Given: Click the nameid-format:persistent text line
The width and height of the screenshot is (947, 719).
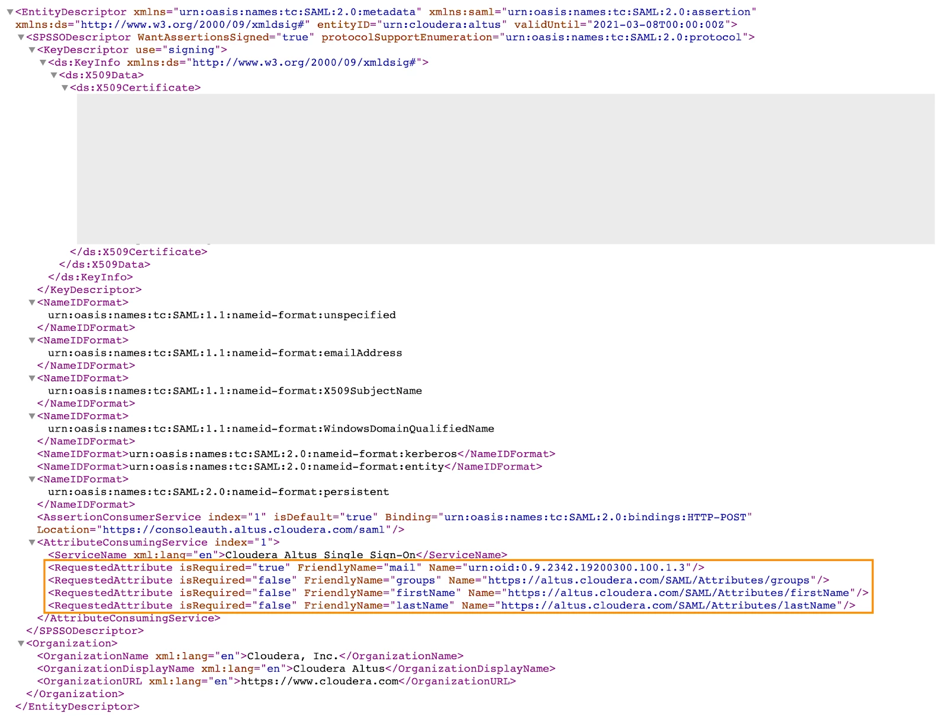Looking at the screenshot, I should 218,492.
